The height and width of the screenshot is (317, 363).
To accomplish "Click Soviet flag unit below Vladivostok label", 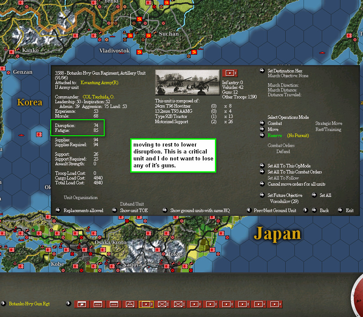I will 139,52.
